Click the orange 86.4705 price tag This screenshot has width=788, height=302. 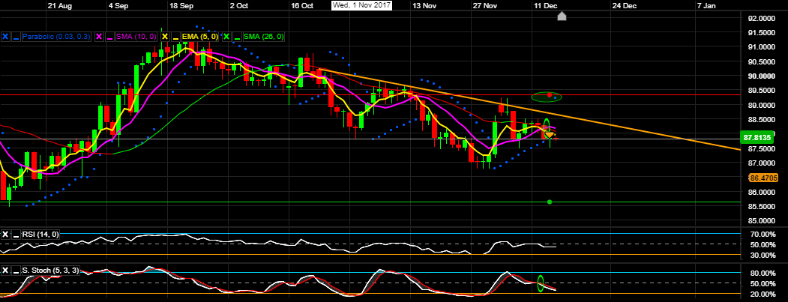[x=763, y=178]
